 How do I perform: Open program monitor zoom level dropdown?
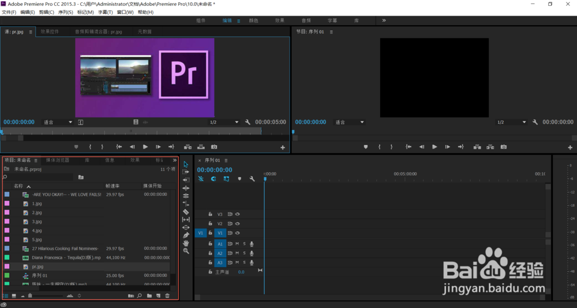(349, 122)
